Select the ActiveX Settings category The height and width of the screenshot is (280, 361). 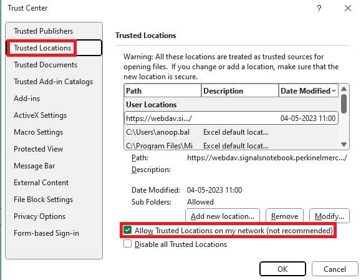pyautogui.click(x=40, y=115)
